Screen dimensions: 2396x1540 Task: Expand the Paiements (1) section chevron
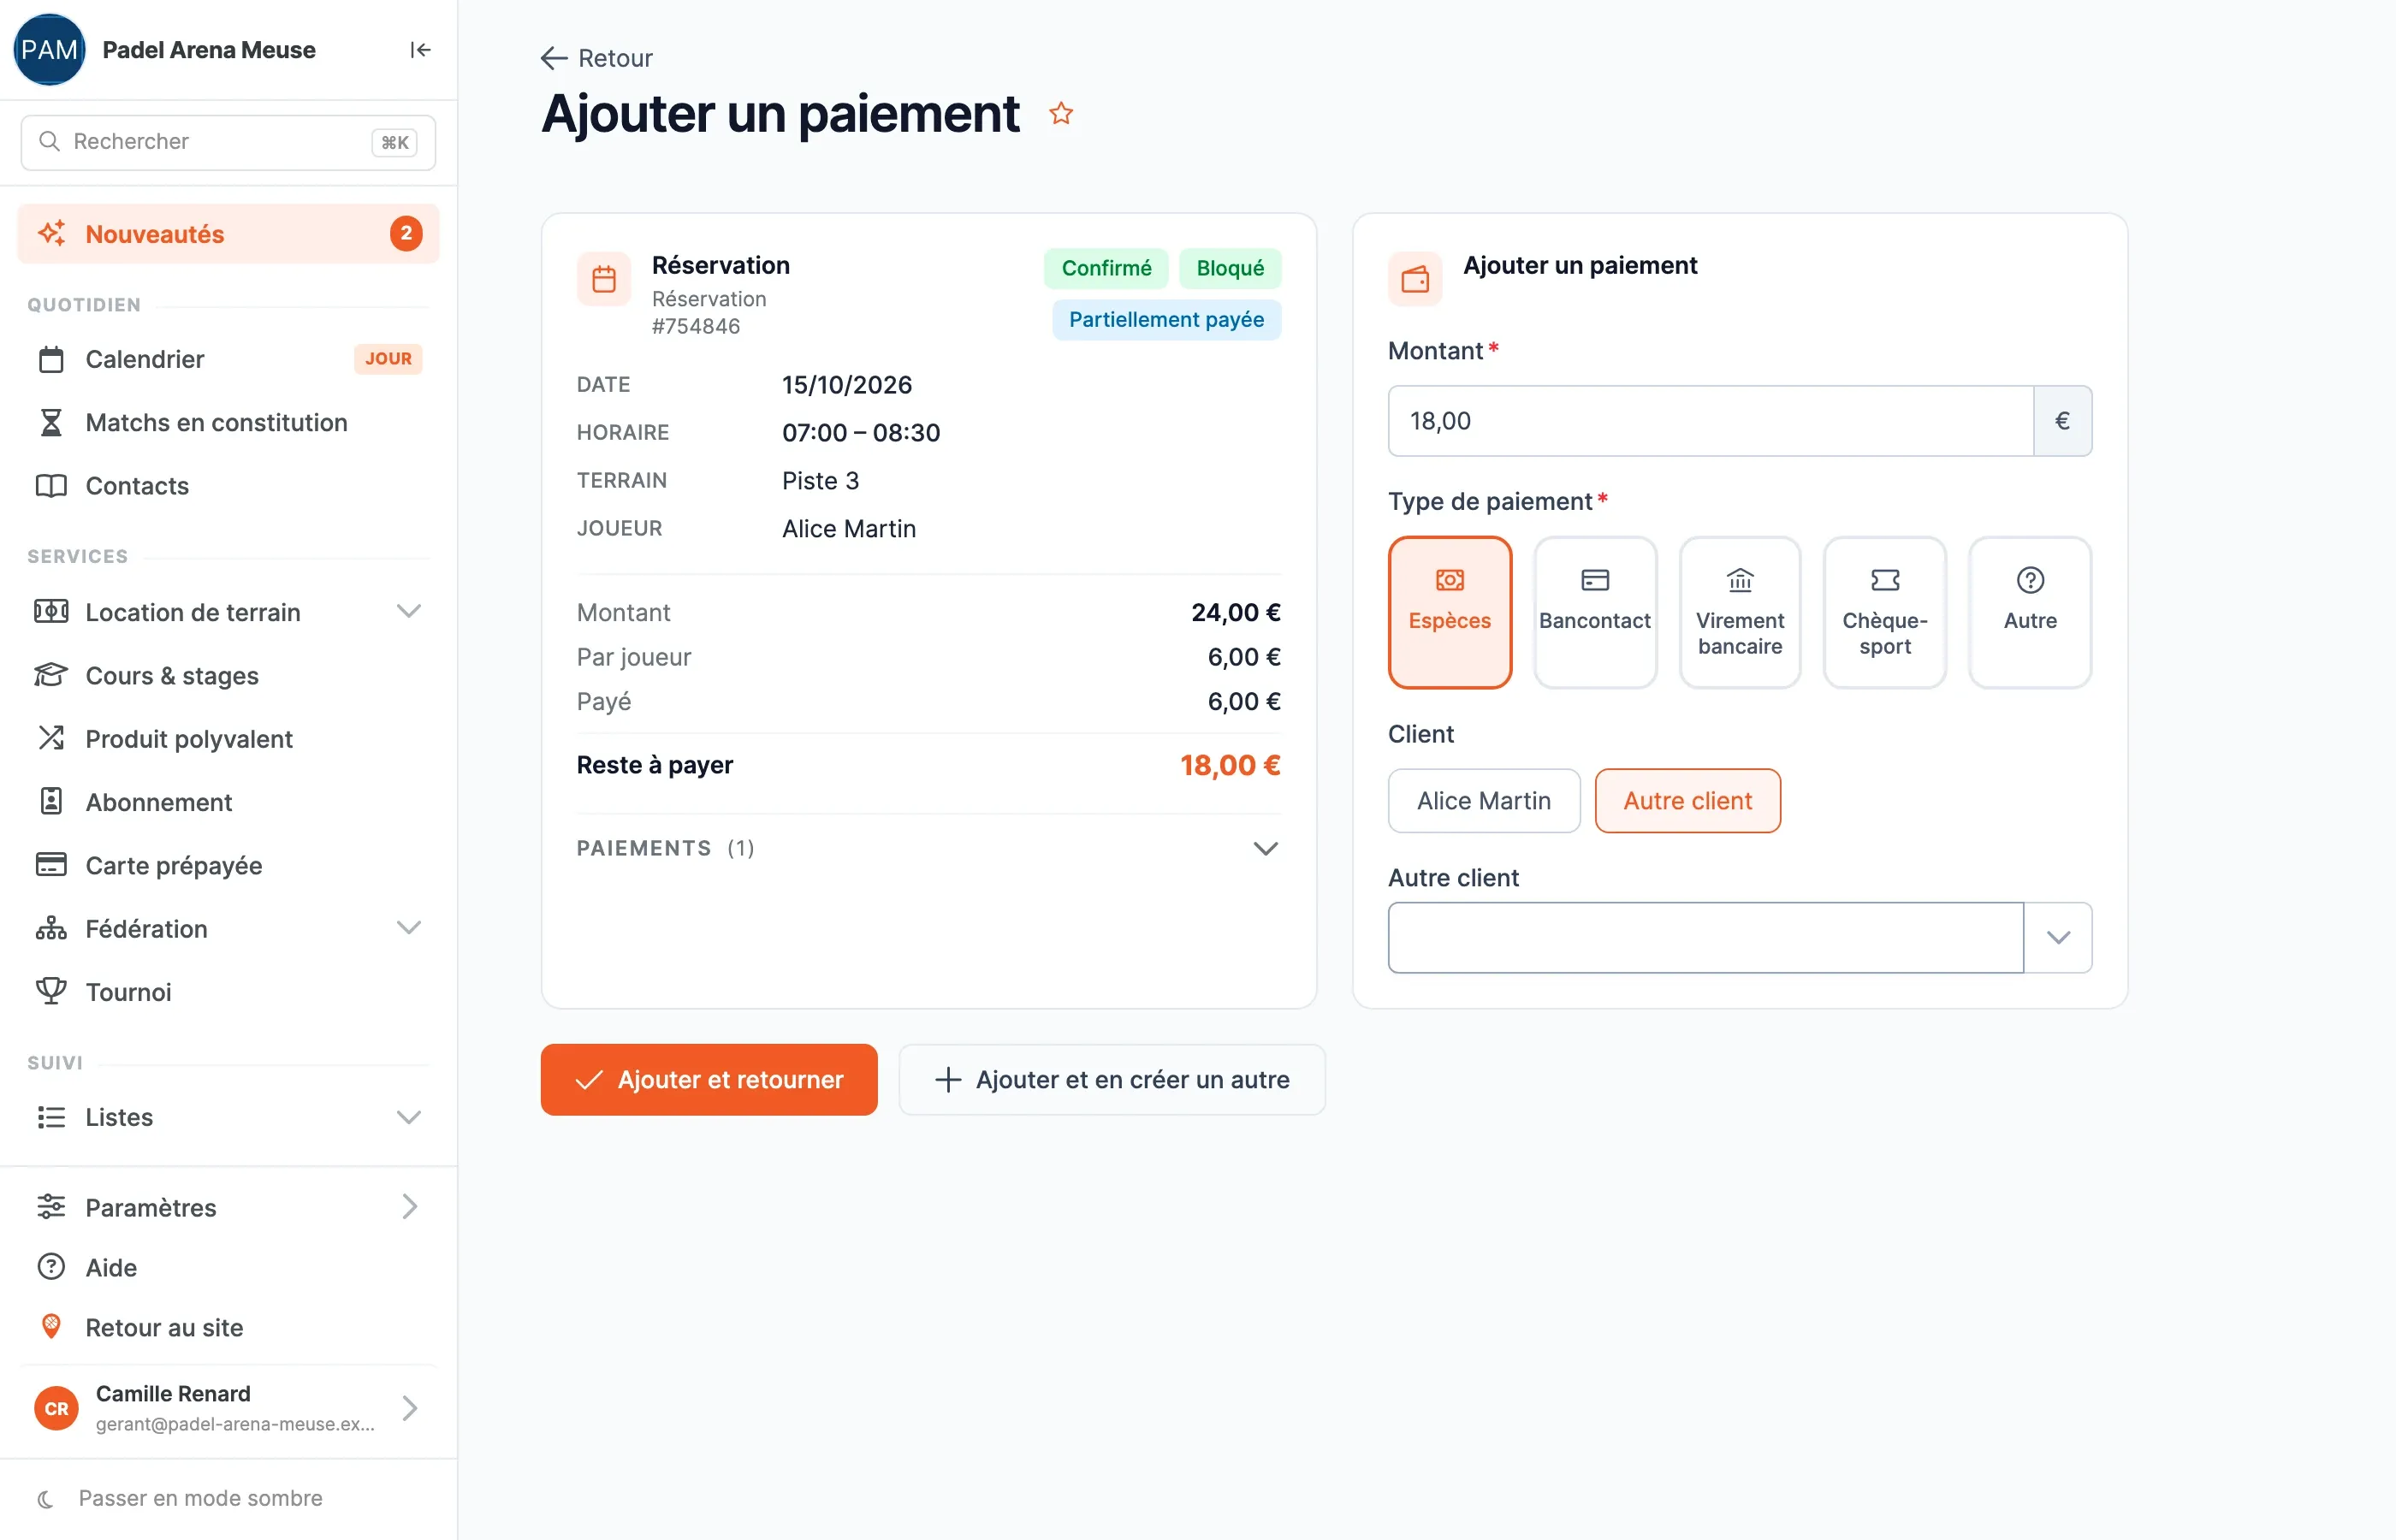(x=1266, y=849)
